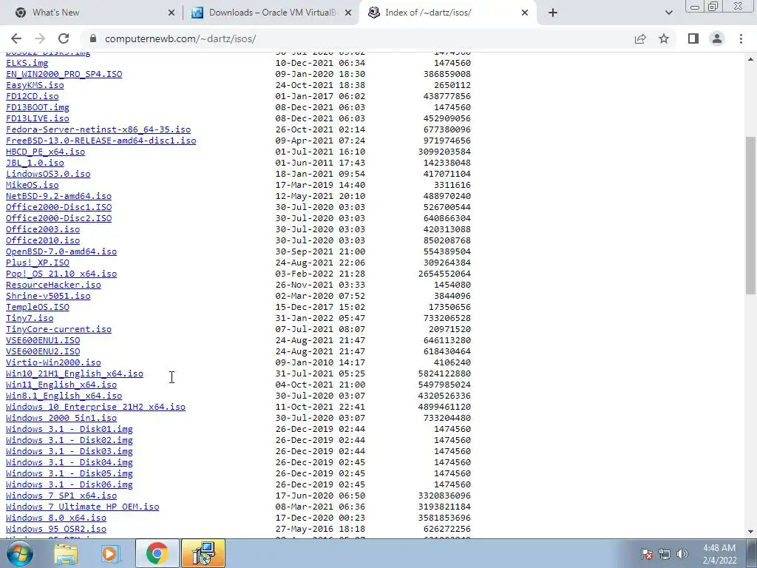The width and height of the screenshot is (757, 568).
Task: Go forward to next page
Action: [40, 38]
